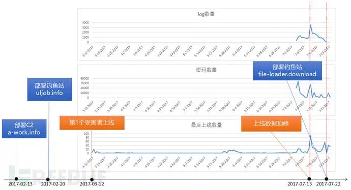Click the 2017-07-22 timeline dot
351x190 pixels.
[x=327, y=179]
